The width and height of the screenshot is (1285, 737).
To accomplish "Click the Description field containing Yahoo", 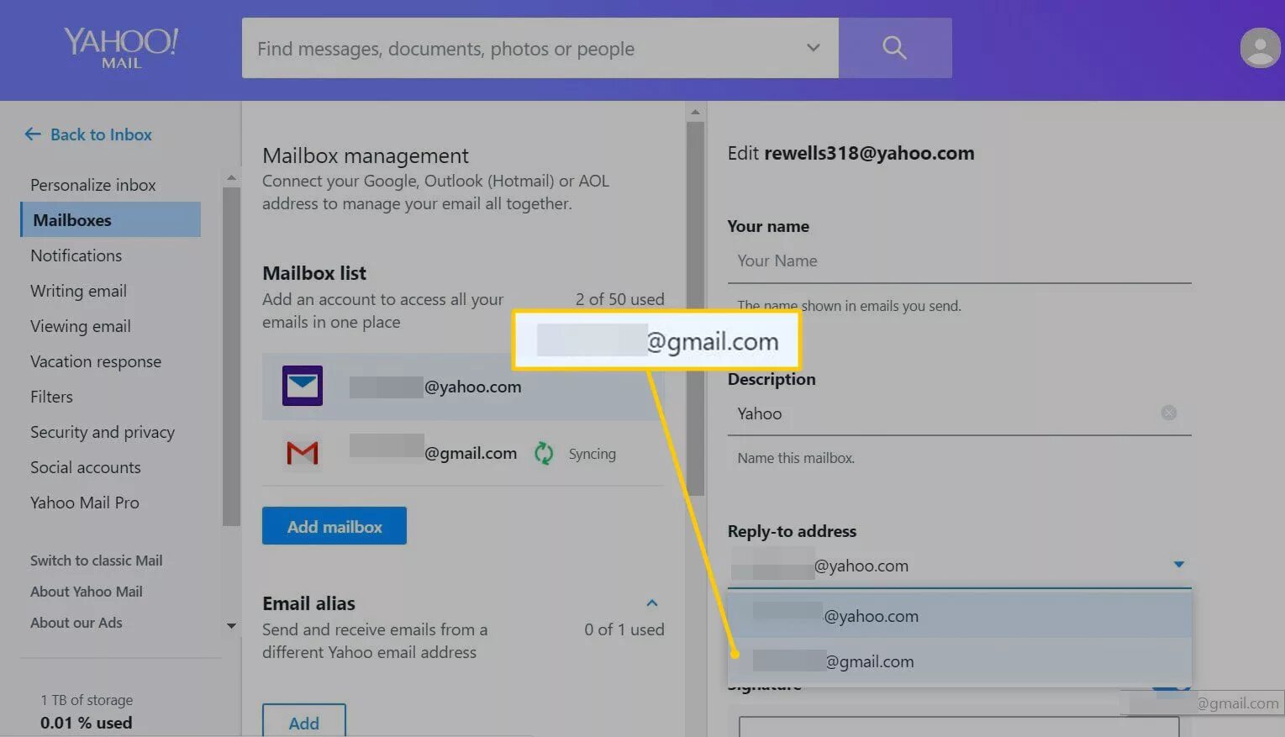I will click(959, 414).
